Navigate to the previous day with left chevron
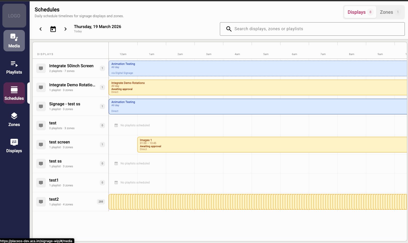The width and height of the screenshot is (408, 243). 40,29
